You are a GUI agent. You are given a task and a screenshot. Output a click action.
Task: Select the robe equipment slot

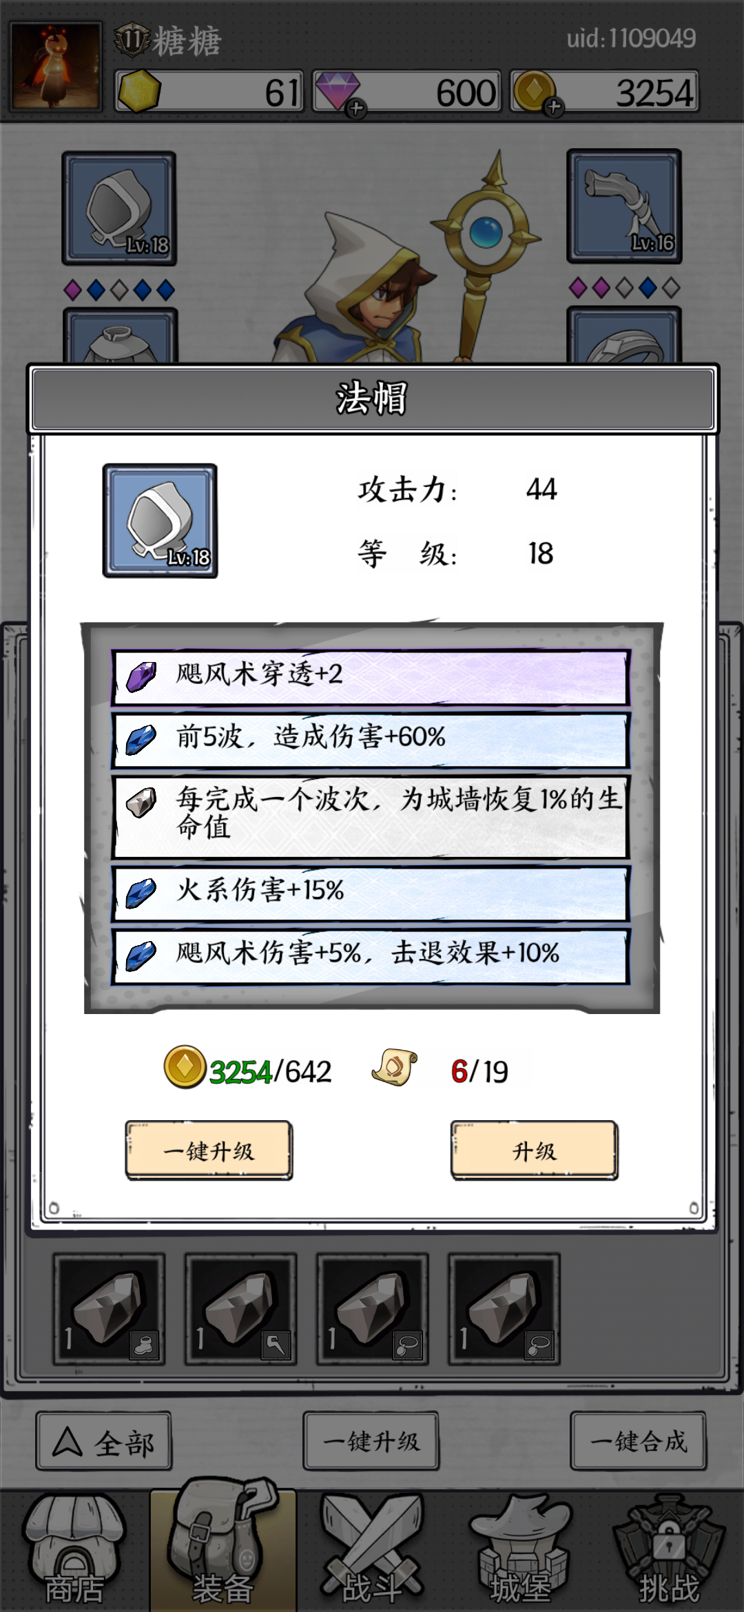tap(121, 335)
